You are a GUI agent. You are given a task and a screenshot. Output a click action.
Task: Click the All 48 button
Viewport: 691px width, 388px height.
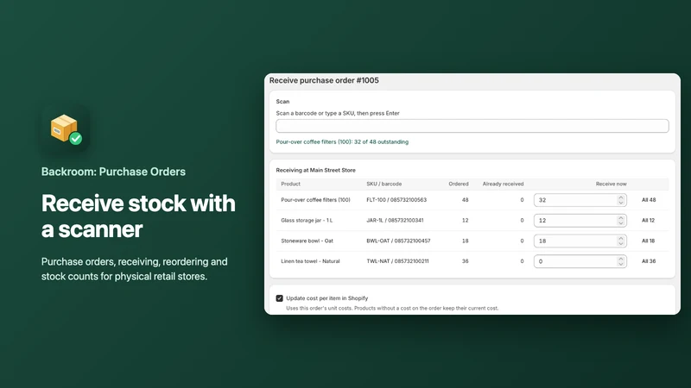(x=649, y=200)
